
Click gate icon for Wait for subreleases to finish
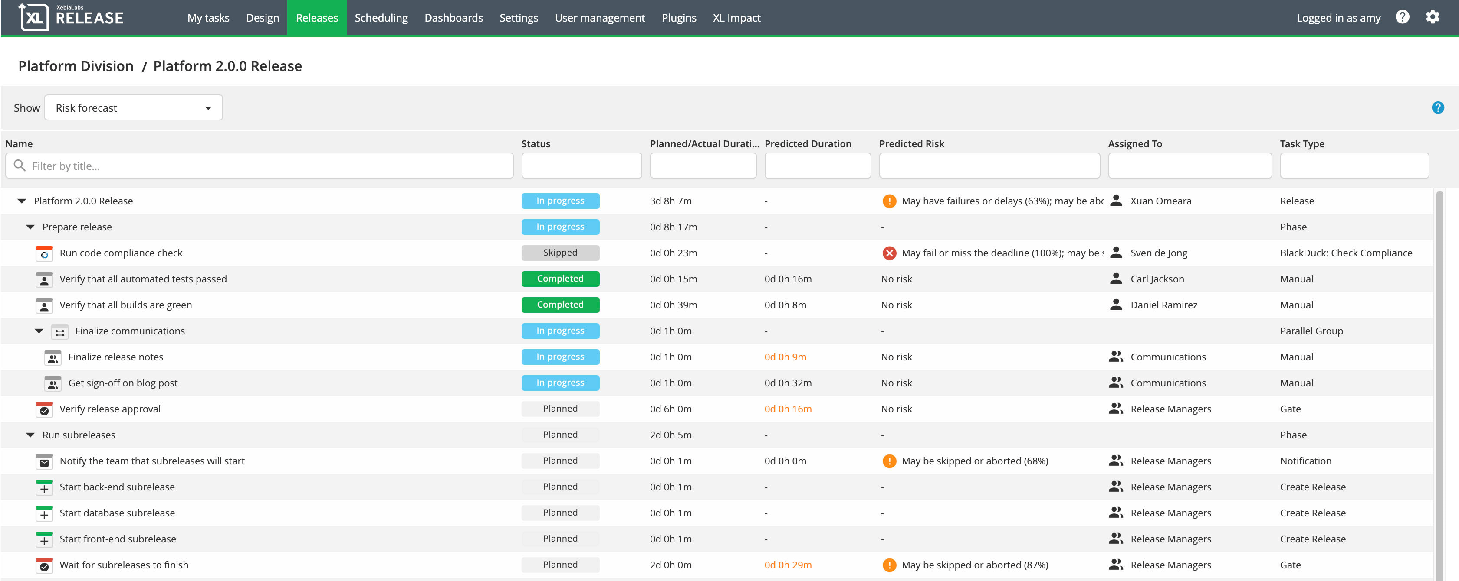pos(44,566)
